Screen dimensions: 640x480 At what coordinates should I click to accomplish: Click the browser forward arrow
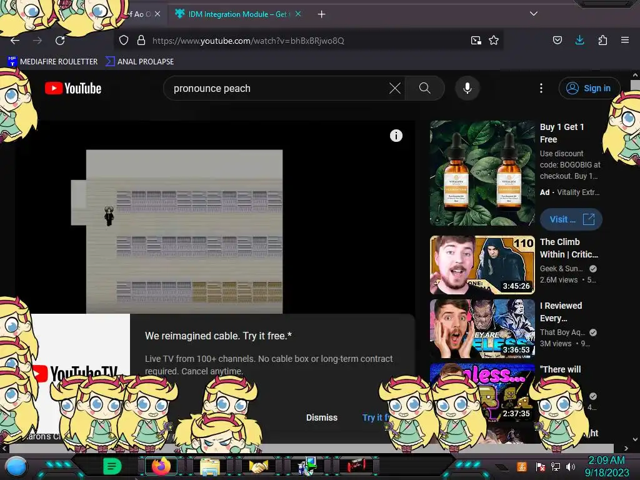37,41
